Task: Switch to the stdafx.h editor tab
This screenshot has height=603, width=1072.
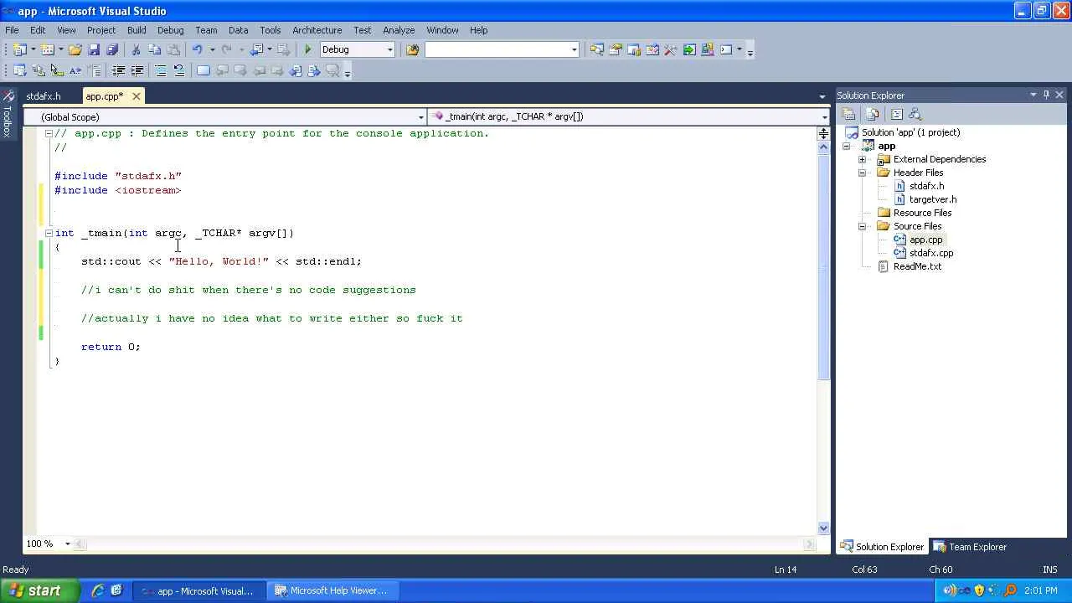Action: coord(44,96)
